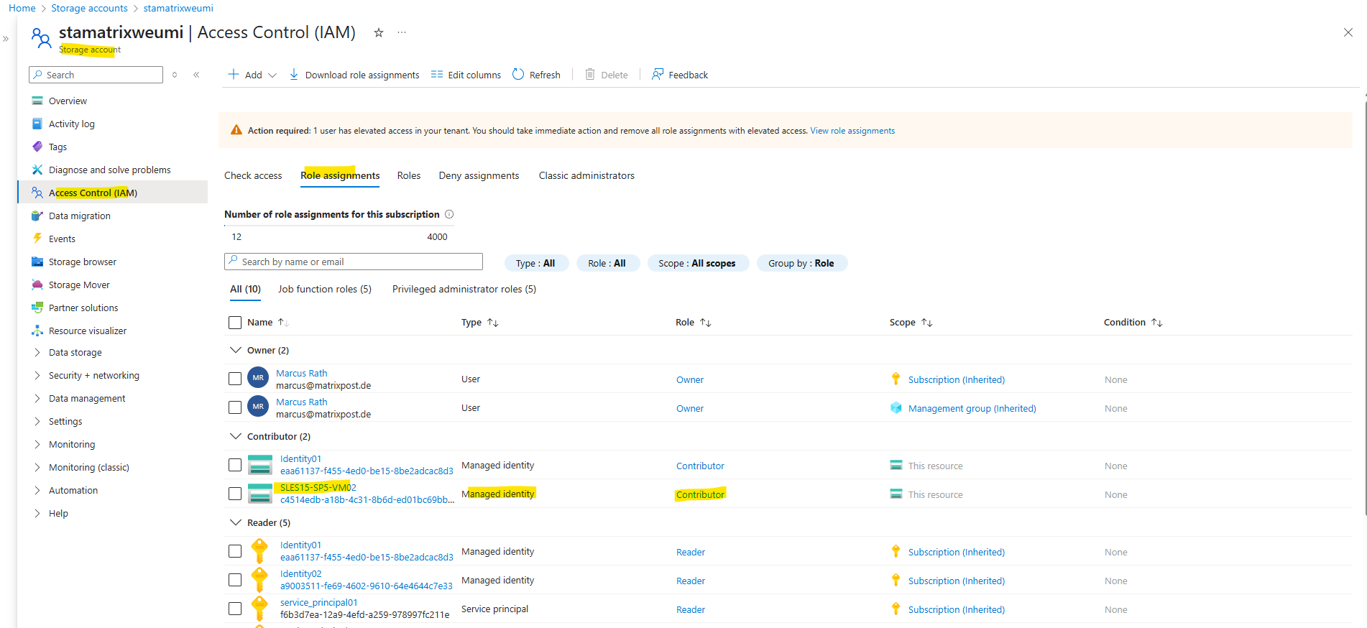1367x628 pixels.
Task: Collapse the Contributor (2) group
Action: (x=235, y=436)
